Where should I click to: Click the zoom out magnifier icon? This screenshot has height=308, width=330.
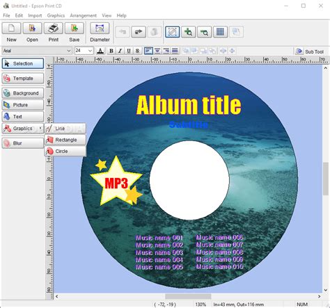click(x=204, y=32)
